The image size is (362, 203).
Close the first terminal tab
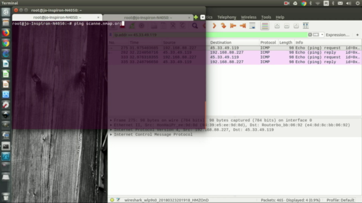coord(98,17)
